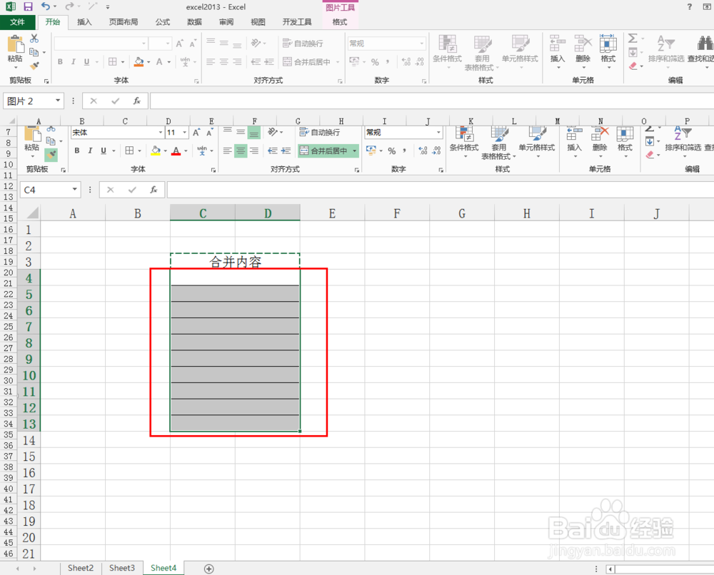Viewport: 714px width, 575px height.
Task: Expand the border style dropdown arrow
Action: pos(139,150)
